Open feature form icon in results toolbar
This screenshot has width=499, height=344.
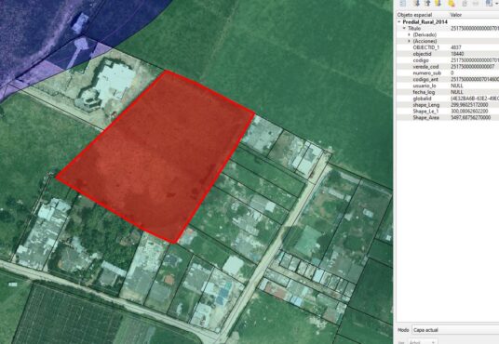(x=403, y=3)
